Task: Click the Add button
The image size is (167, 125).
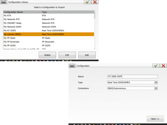Action: [87, 55]
